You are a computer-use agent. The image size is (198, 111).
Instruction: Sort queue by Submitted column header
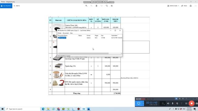(x=114, y=36)
